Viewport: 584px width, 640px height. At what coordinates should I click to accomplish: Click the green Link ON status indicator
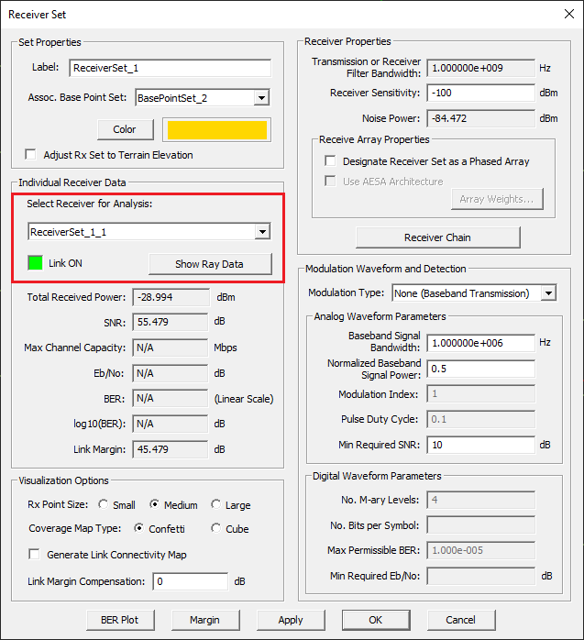tap(35, 263)
